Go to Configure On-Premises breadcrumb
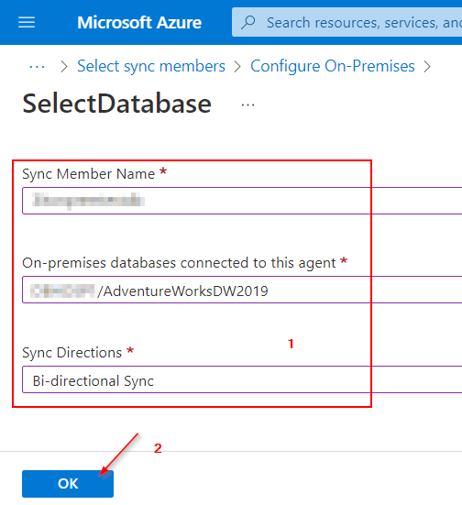Image resolution: width=462 pixels, height=505 pixels. pos(333,66)
